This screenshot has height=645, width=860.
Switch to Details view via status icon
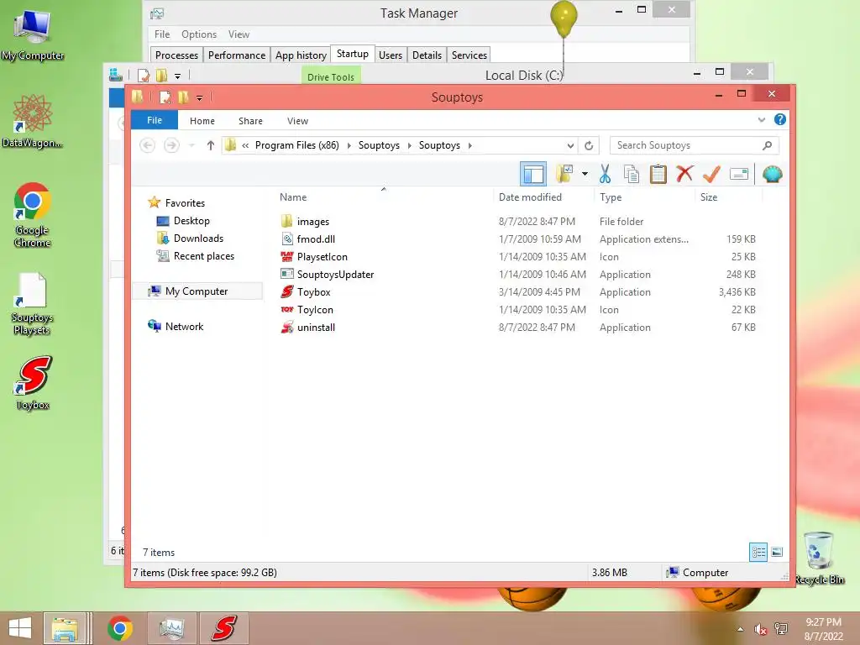[x=758, y=552]
